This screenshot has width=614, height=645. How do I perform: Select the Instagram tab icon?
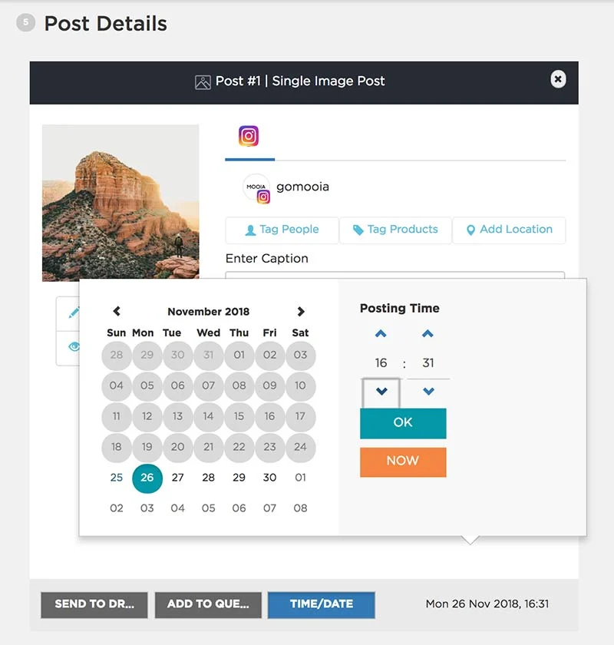(249, 137)
